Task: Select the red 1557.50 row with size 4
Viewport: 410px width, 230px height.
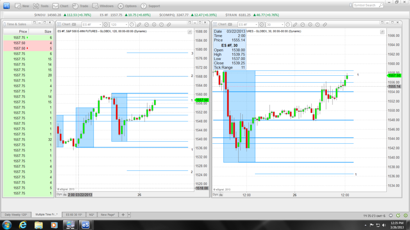Action: pyautogui.click(x=28, y=43)
